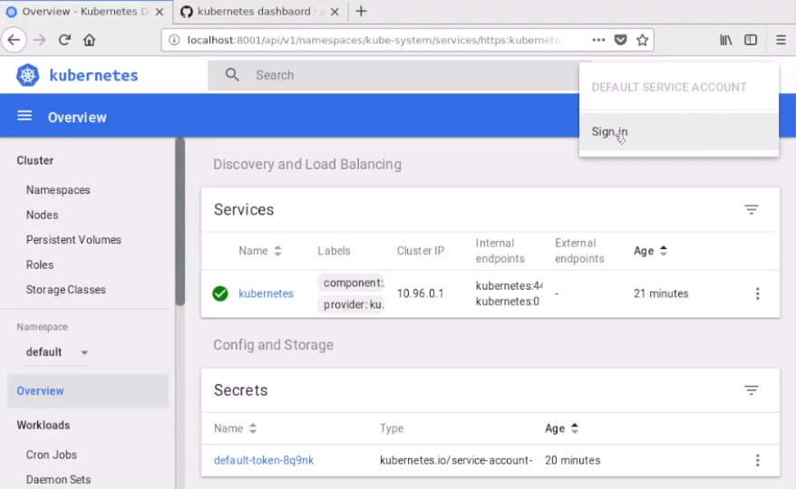
Task: Open Cron Jobs under Workloads
Action: pos(52,455)
